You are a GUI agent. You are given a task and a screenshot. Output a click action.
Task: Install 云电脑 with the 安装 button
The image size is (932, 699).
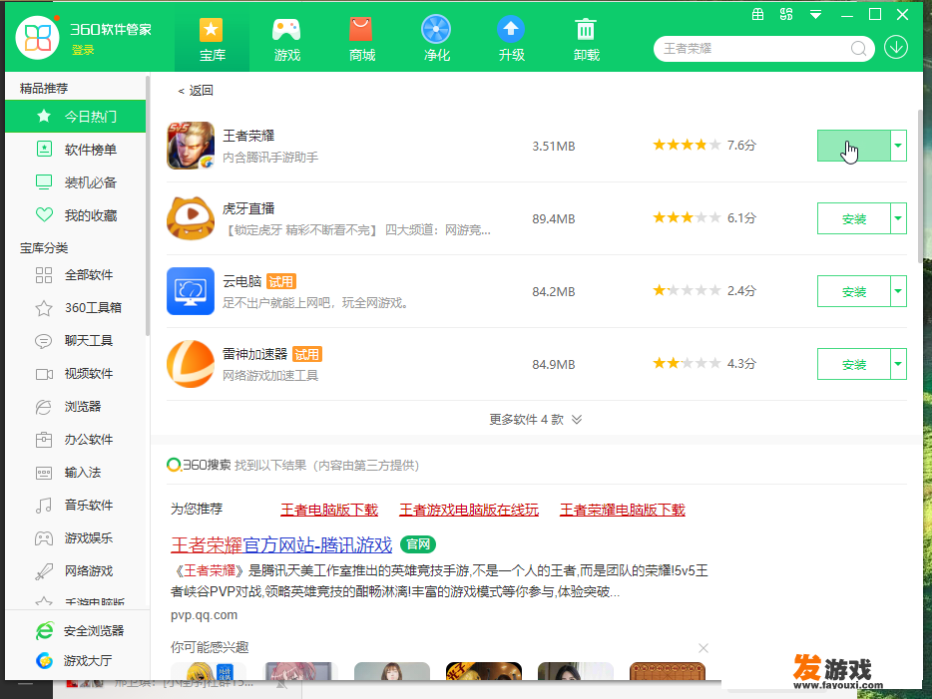click(853, 291)
